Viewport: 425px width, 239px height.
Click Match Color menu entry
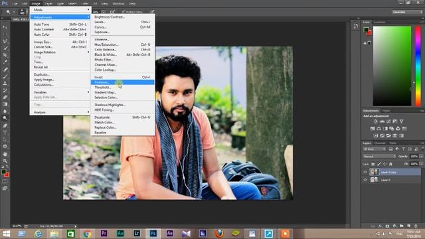[x=122, y=122]
